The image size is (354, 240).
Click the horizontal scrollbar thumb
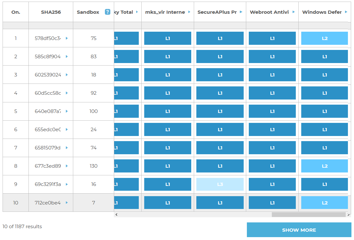[x=309, y=215]
